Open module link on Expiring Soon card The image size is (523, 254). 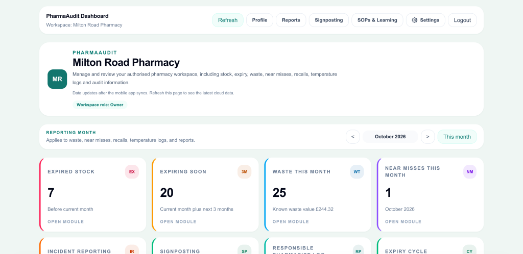(178, 222)
